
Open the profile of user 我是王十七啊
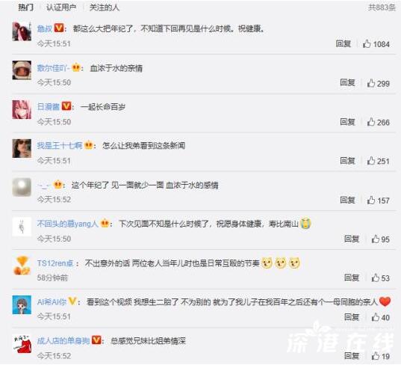tap(60, 146)
